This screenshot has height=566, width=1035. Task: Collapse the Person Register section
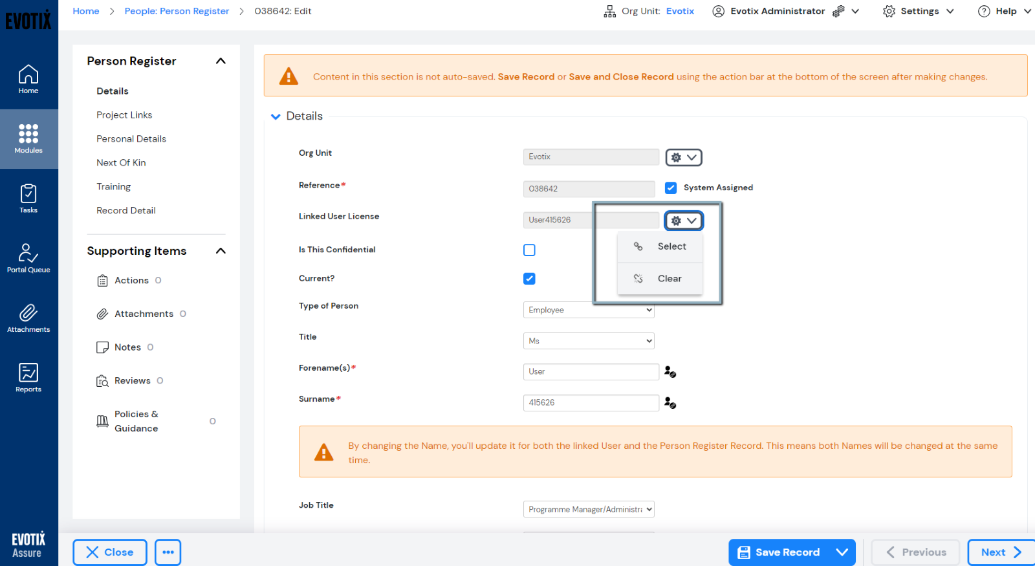pyautogui.click(x=221, y=61)
